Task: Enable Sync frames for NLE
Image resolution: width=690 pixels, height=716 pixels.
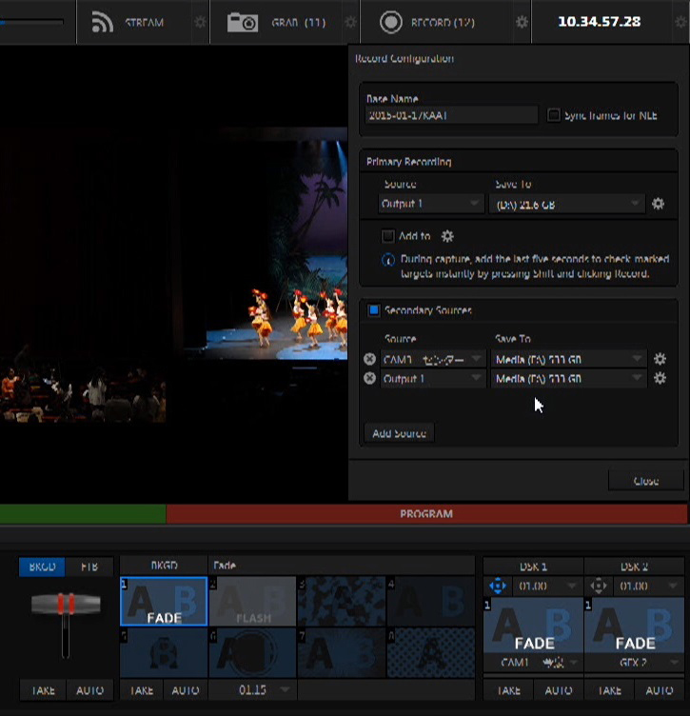Action: (x=554, y=115)
